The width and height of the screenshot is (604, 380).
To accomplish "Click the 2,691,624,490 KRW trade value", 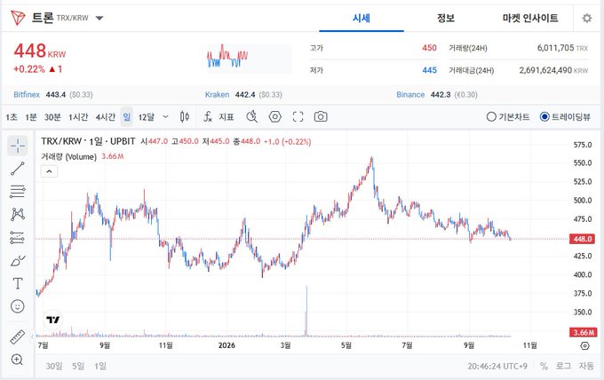I will (553, 70).
